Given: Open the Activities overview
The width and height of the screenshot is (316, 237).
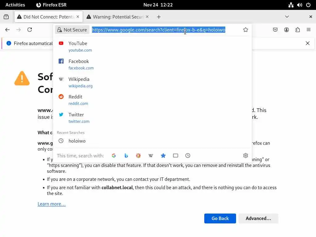Looking at the screenshot, I should pyautogui.click(x=15, y=5).
